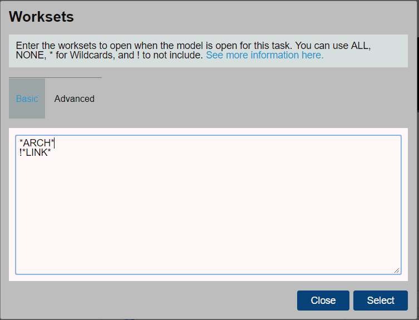419x320 pixels.
Task: Click the white panel surrounding the textarea
Action: (x=208, y=278)
